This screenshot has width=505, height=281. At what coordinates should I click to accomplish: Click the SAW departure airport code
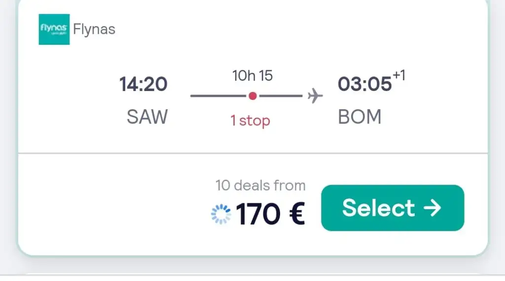click(147, 117)
